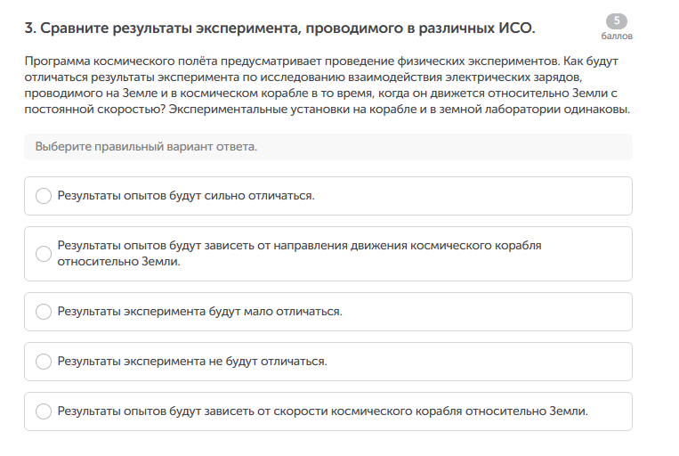Click the words 'относительно Земли.' on the second answer's lower line
679x456 pixels.
coord(119,263)
